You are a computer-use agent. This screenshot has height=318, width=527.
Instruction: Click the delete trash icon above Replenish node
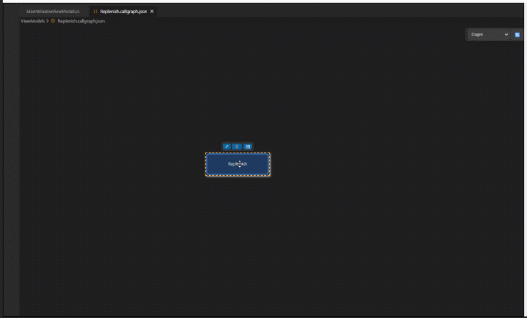(x=237, y=146)
